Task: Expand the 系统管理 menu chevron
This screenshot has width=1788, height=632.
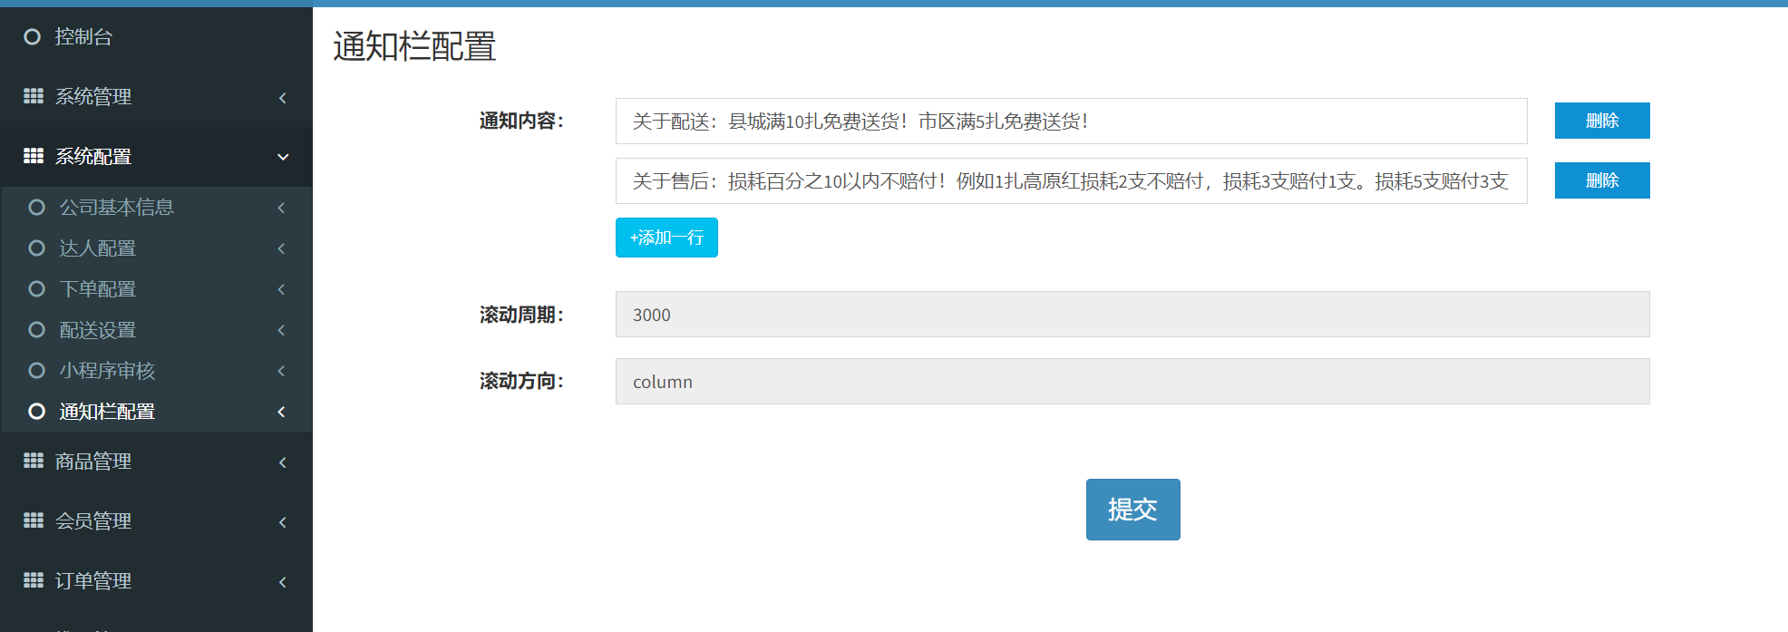Action: click(x=283, y=97)
